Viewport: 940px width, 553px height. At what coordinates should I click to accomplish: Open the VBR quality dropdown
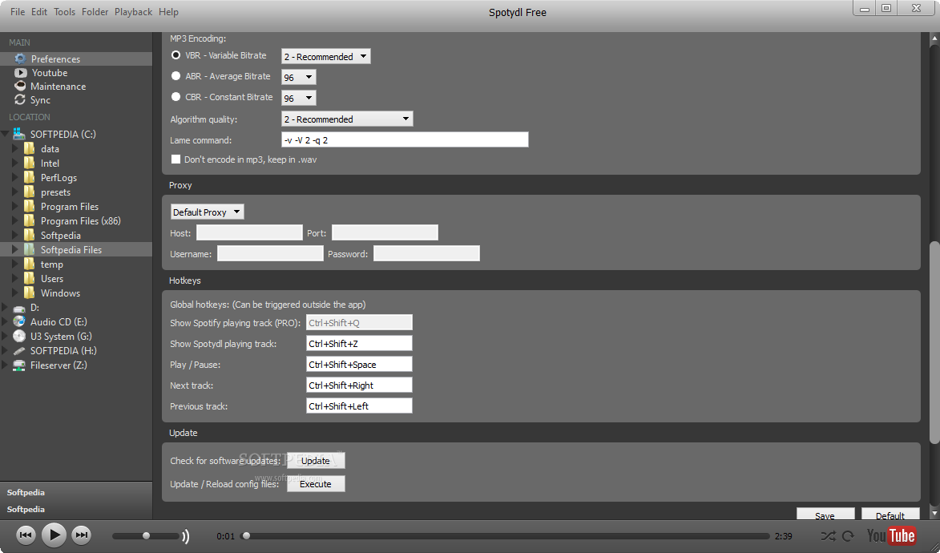pyautogui.click(x=326, y=56)
